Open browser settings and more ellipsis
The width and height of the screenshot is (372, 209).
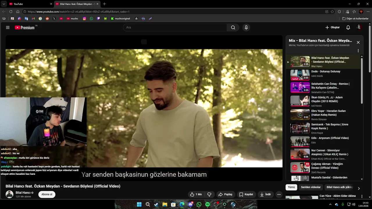pos(368,12)
